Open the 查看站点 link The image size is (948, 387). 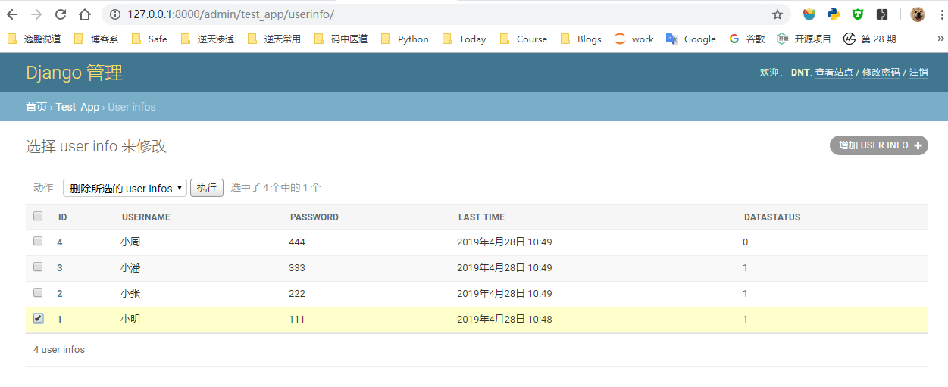834,73
